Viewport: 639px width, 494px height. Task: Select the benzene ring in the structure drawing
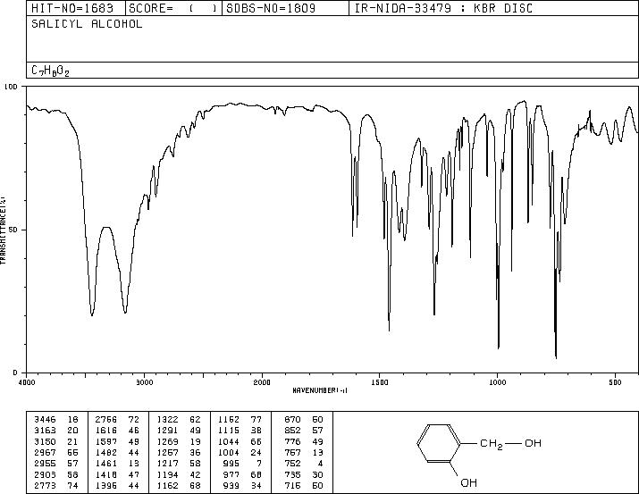point(440,443)
